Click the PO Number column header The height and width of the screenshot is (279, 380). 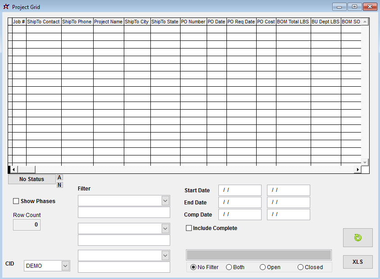pyautogui.click(x=193, y=22)
